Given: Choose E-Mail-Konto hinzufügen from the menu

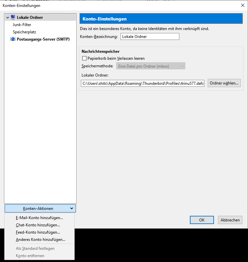Looking at the screenshot, I should coord(39,218).
